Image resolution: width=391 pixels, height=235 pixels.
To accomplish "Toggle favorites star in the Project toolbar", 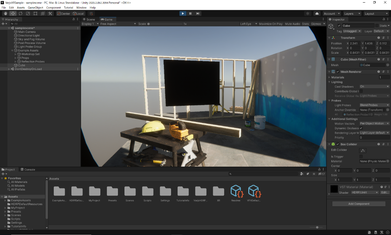I will [x=314, y=174].
